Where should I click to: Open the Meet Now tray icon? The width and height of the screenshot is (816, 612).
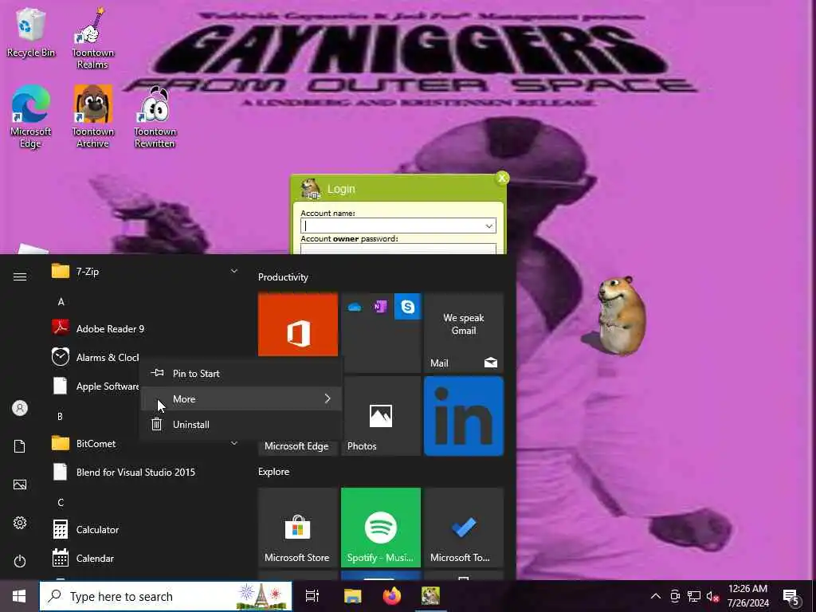(674, 596)
